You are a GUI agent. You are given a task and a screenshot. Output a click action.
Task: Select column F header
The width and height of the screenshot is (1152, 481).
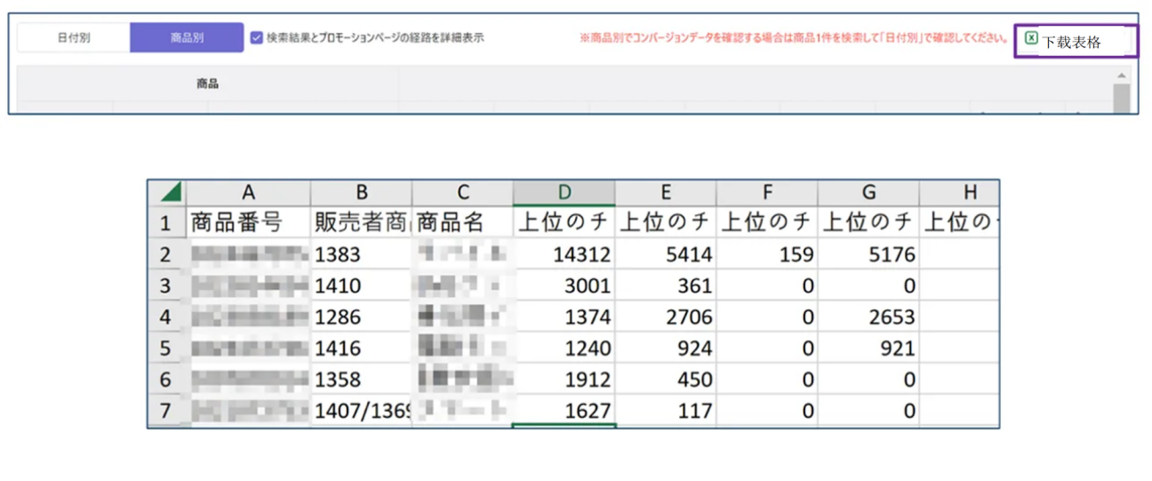coord(766,193)
